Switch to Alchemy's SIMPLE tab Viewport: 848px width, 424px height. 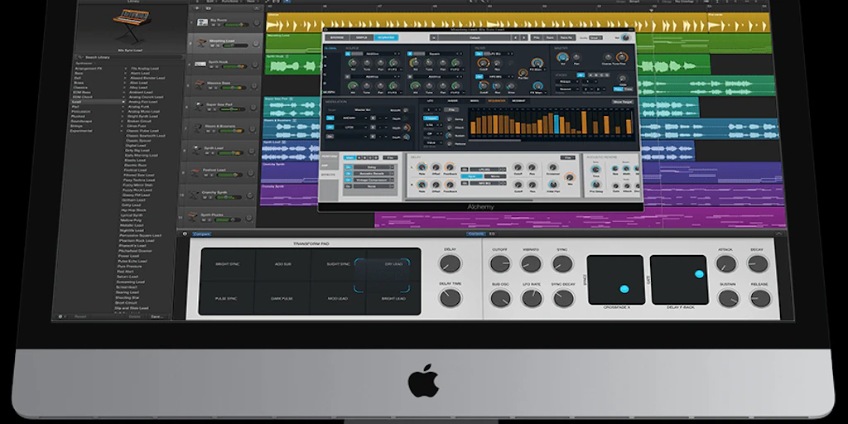click(361, 37)
